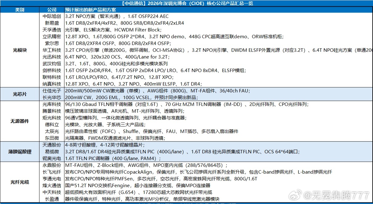Click the title row with 中信通信 CIOE summary
The width and height of the screenshot is (373, 204).
(186, 3)
